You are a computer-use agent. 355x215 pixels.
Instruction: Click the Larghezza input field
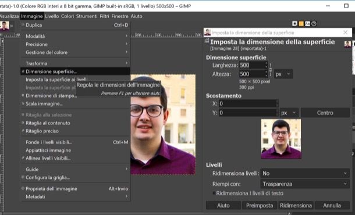click(x=251, y=65)
